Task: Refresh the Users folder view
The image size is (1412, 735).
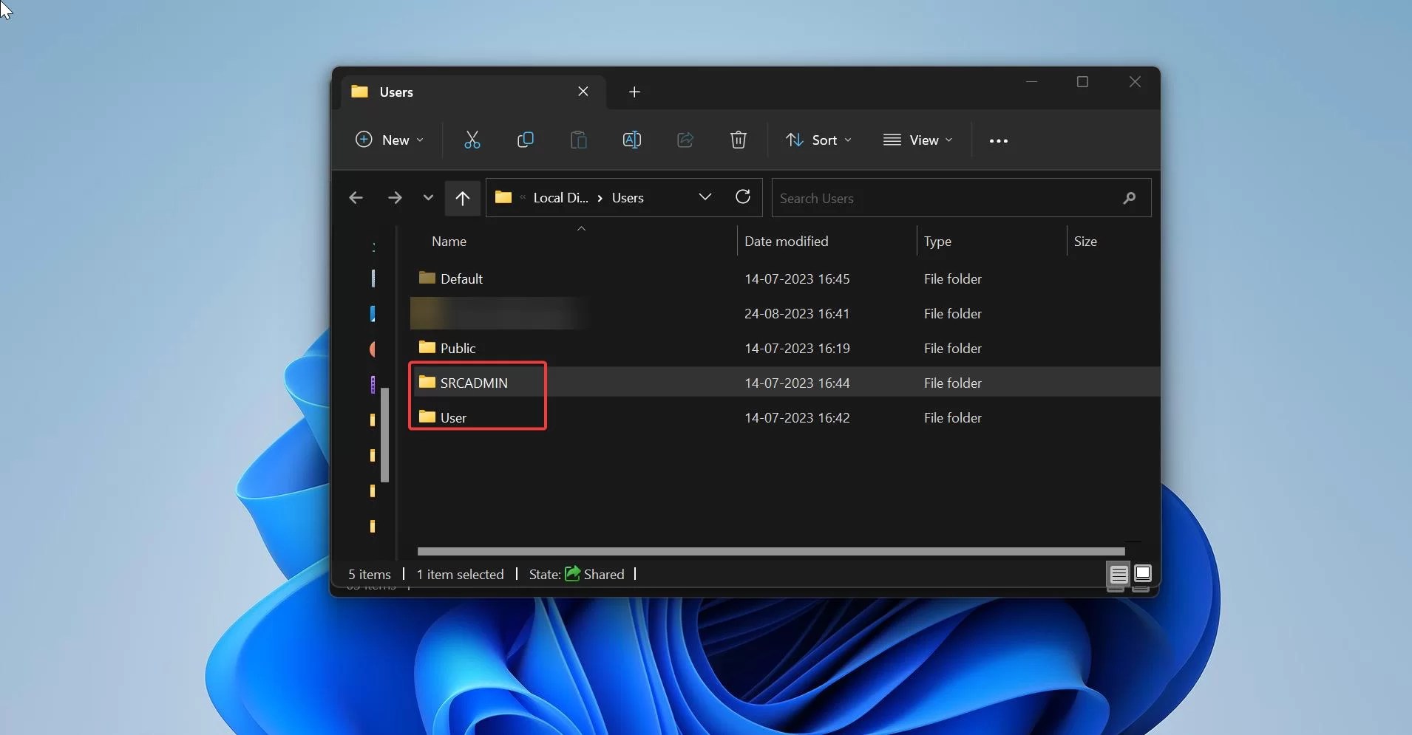Action: coord(743,196)
